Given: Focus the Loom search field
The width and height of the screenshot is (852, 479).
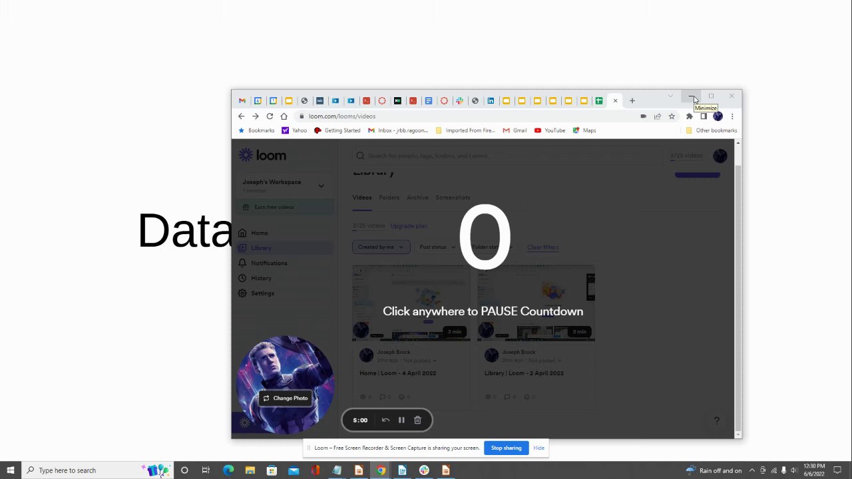Looking at the screenshot, I should coord(506,156).
